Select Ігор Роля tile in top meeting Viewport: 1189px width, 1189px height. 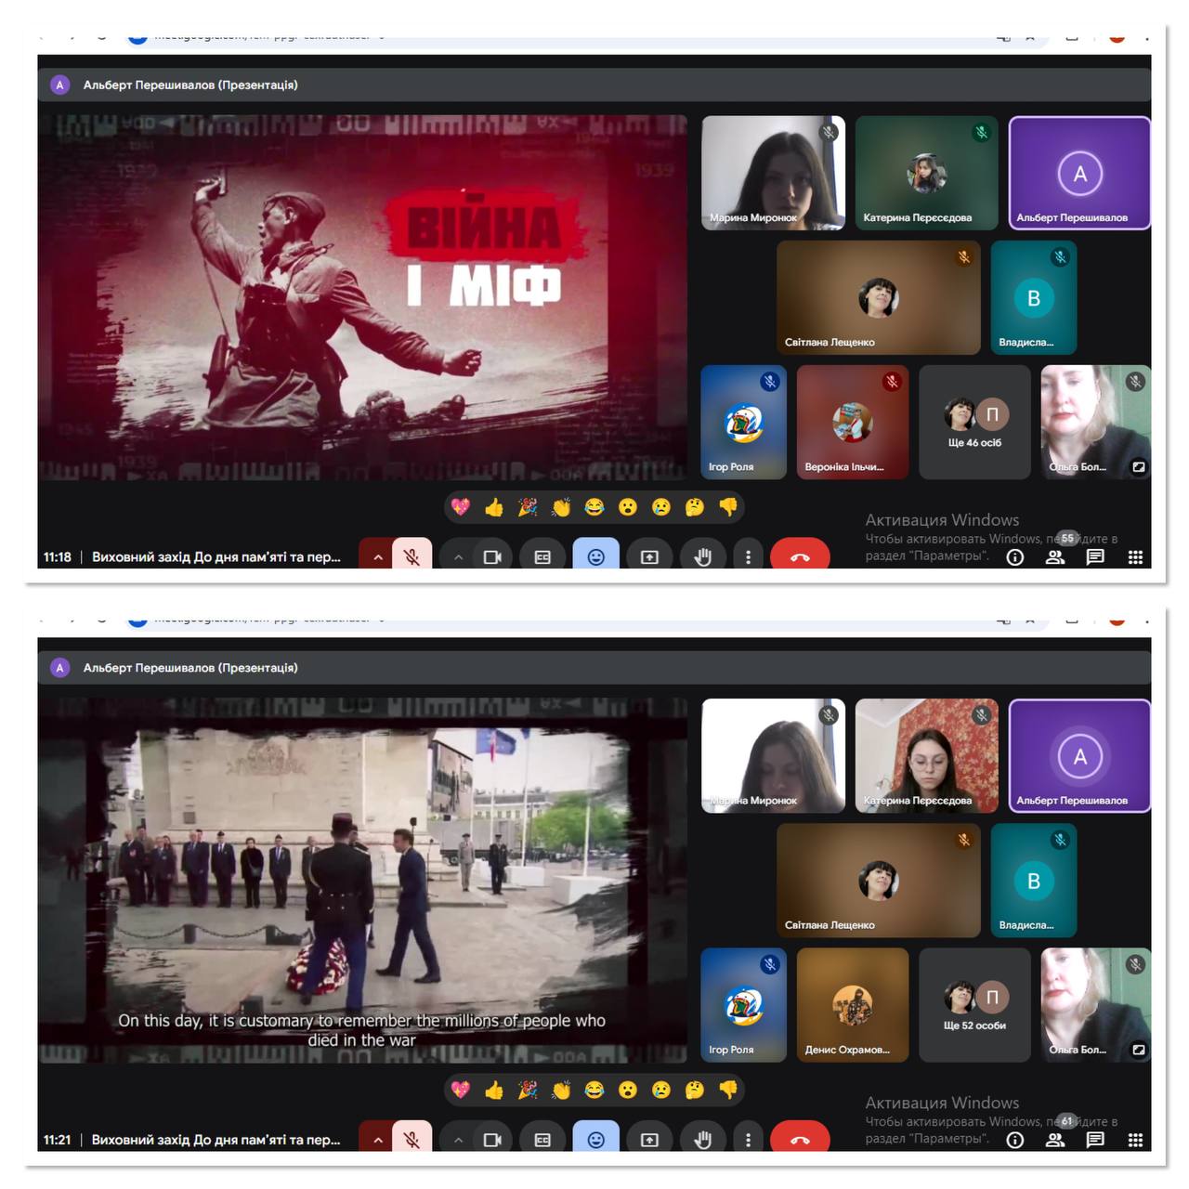click(x=743, y=422)
